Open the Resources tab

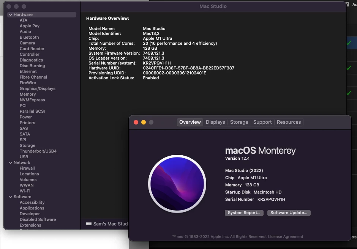coord(289,122)
